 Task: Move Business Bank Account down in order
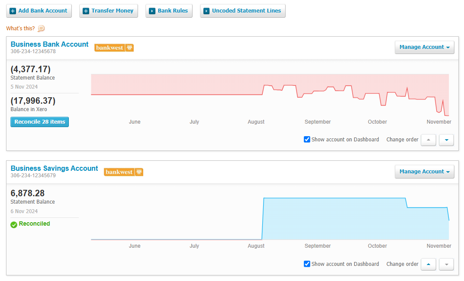pos(447,140)
